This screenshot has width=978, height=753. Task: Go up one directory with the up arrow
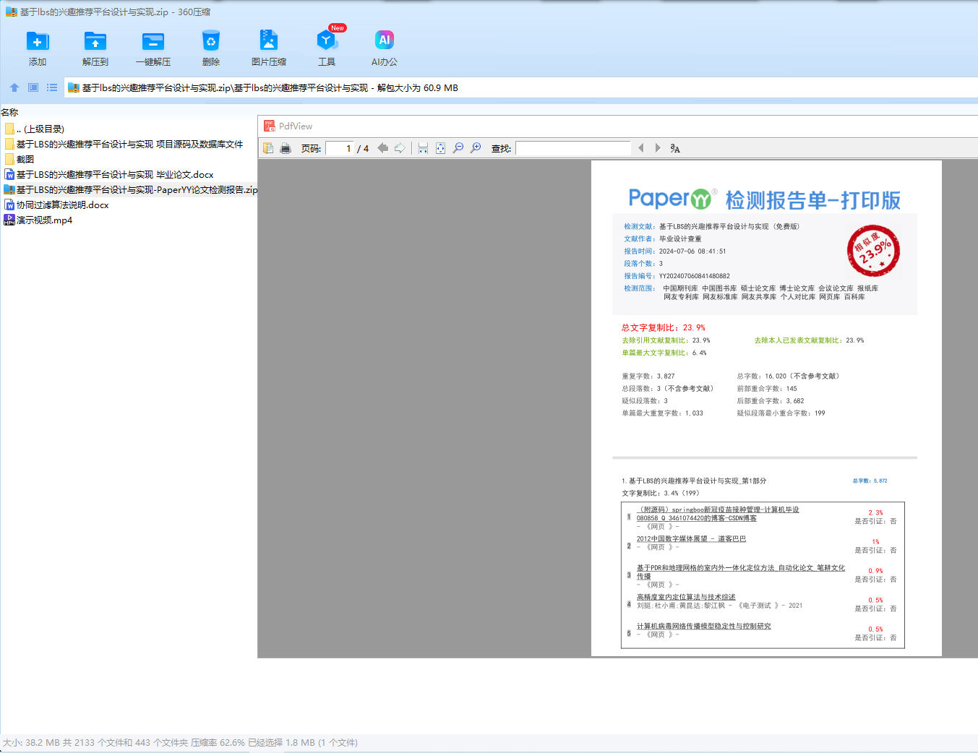(14, 87)
